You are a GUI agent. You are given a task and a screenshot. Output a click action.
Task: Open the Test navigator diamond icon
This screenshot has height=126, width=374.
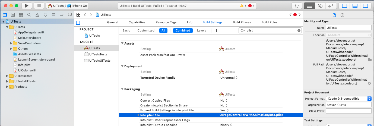click(x=45, y=15)
